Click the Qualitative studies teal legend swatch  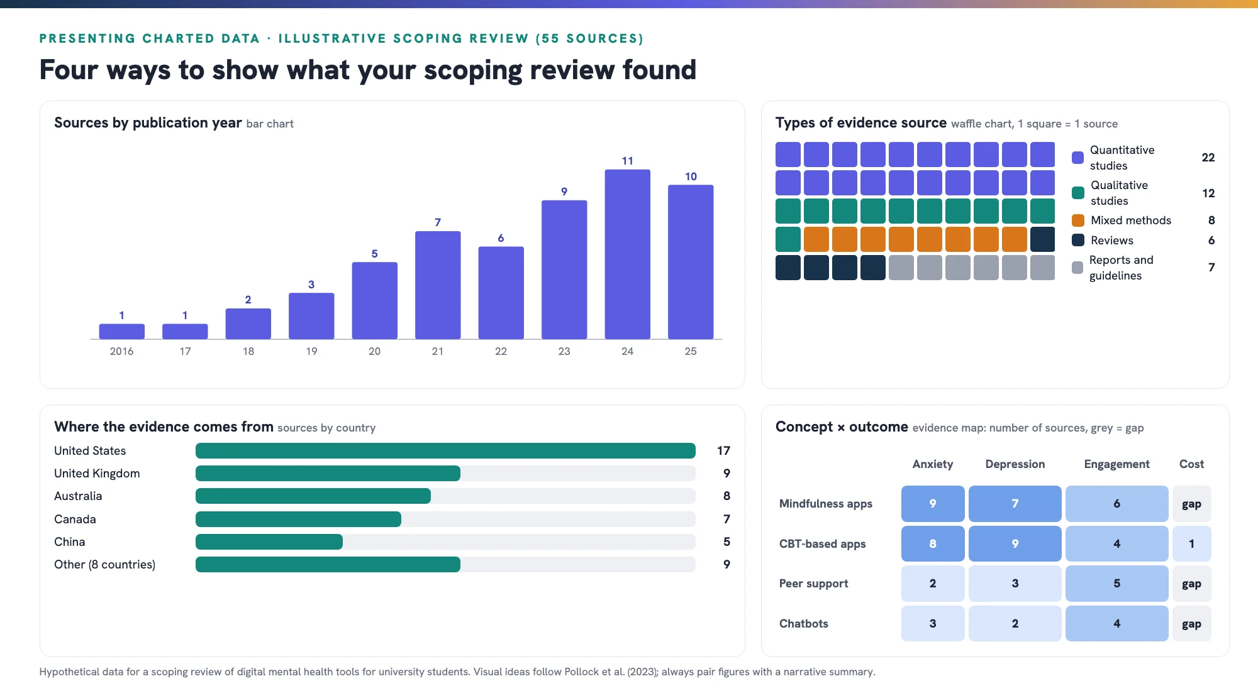(x=1077, y=193)
